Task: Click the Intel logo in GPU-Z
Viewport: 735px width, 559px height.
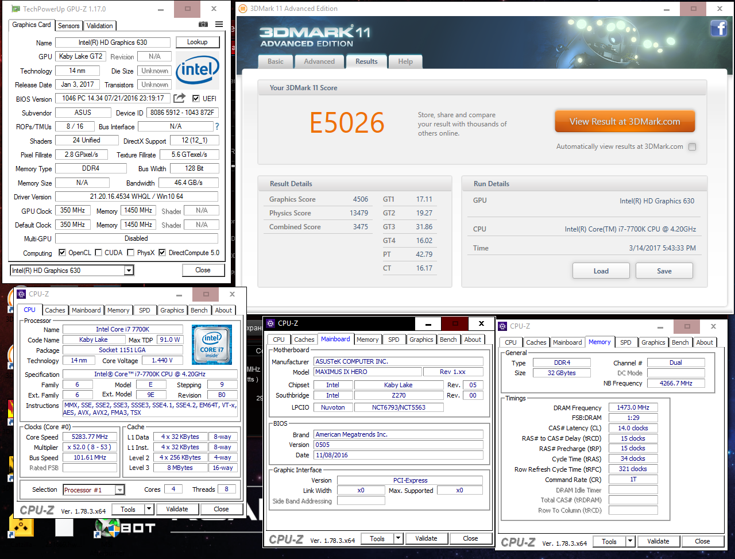Action: point(198,71)
